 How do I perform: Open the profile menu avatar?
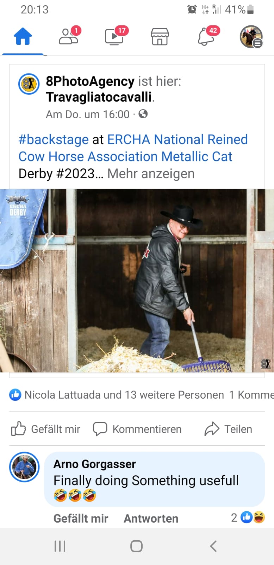(x=251, y=36)
